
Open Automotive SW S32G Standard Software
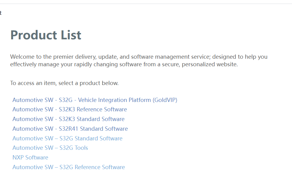tap(67, 138)
